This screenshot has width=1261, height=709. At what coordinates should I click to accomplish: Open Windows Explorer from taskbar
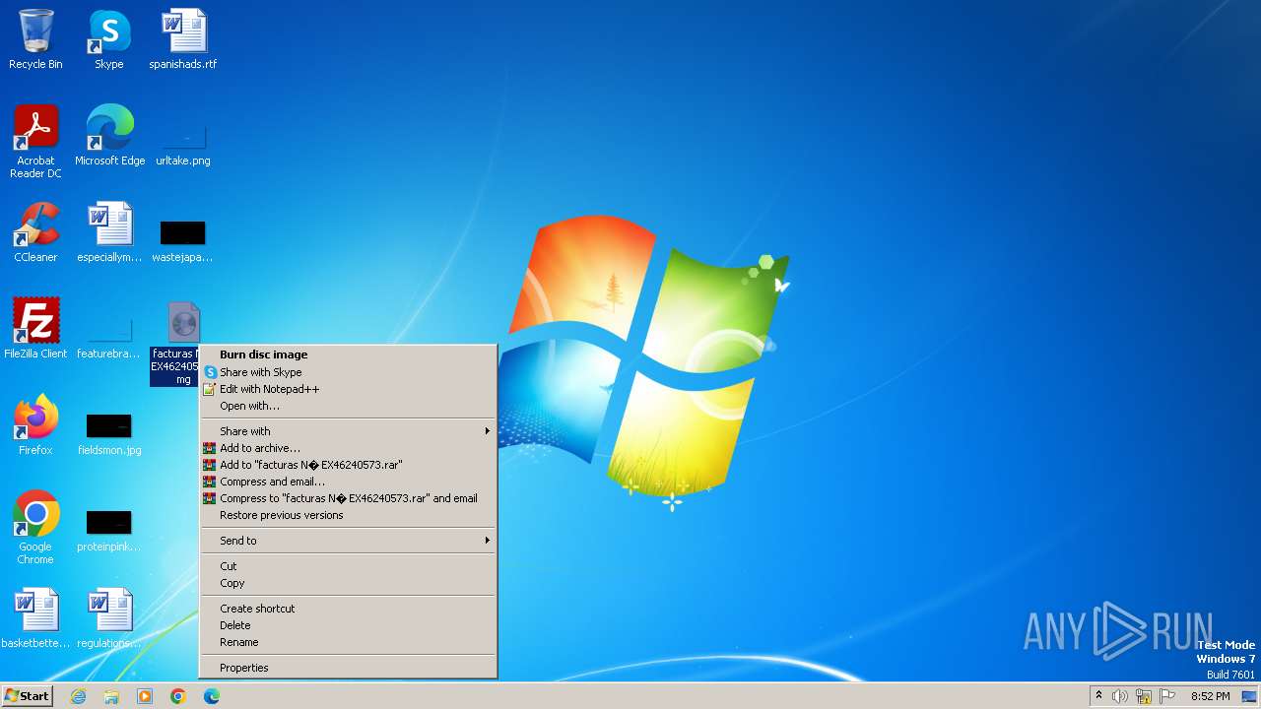click(111, 696)
